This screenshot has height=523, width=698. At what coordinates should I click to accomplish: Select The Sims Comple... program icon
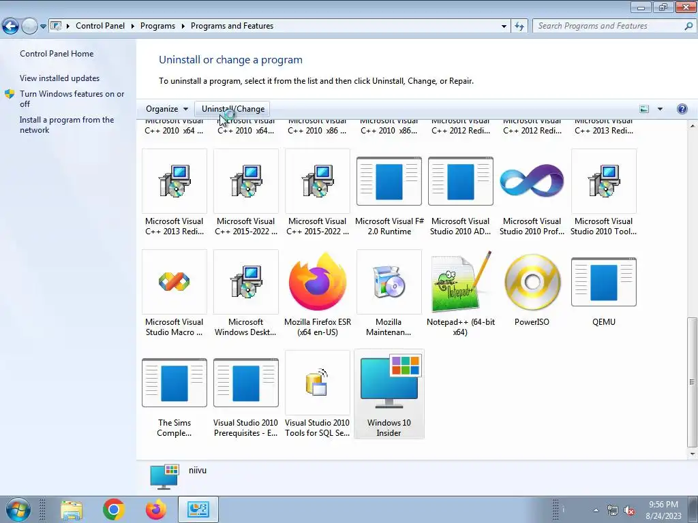coord(174,383)
